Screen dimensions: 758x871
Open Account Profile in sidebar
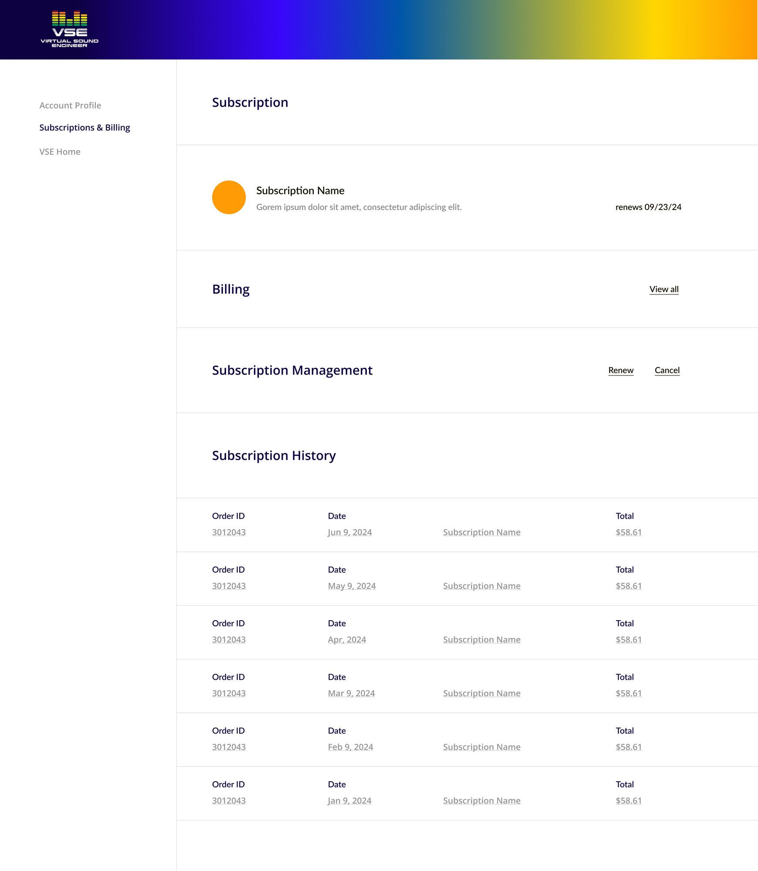point(70,105)
